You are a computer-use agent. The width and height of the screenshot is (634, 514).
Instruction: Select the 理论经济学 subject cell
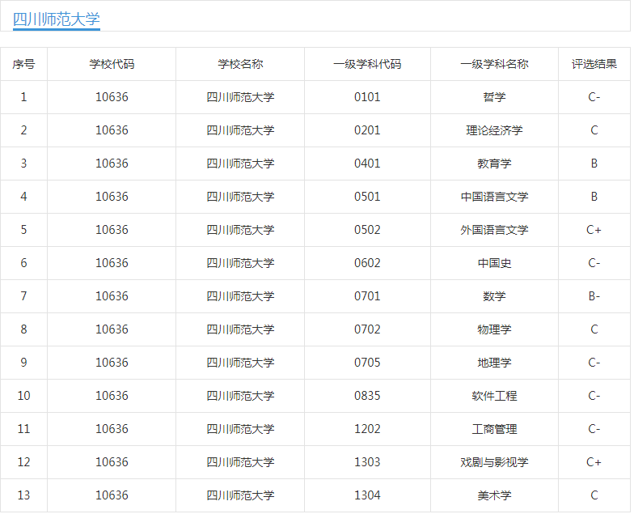[x=494, y=130]
